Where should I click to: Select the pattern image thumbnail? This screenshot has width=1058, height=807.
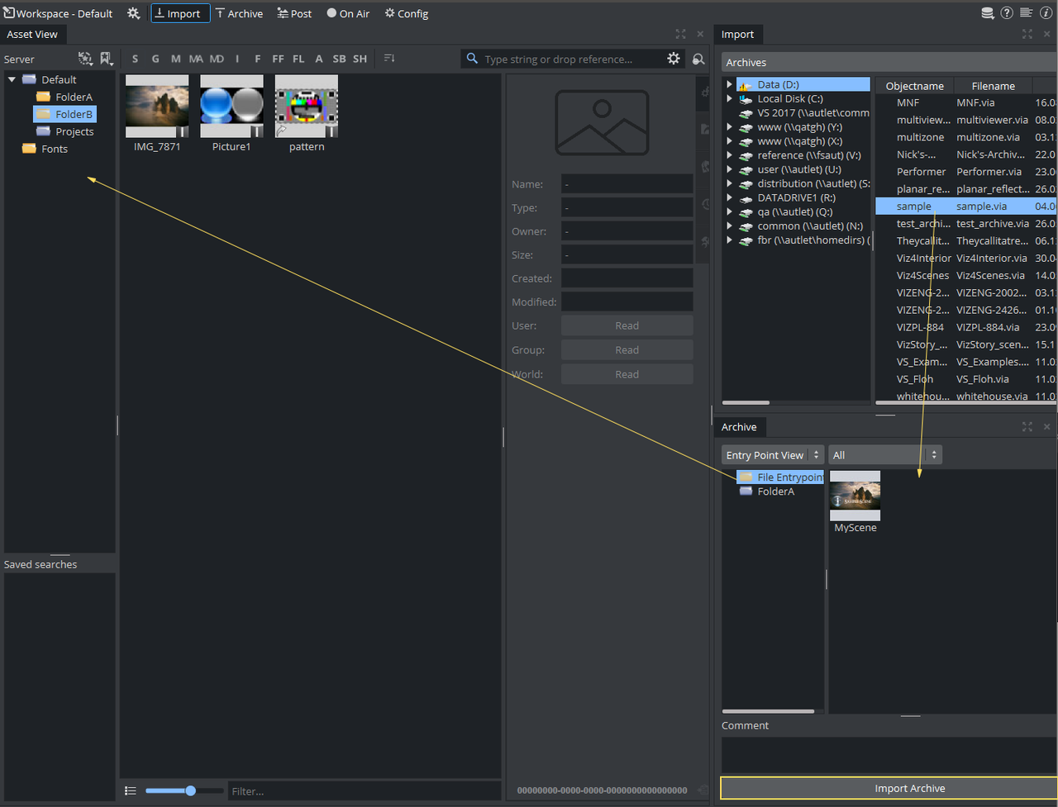coord(307,107)
